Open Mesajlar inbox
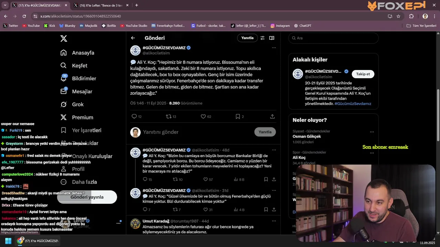Viewport: 440px width, 247px height. [x=76, y=92]
